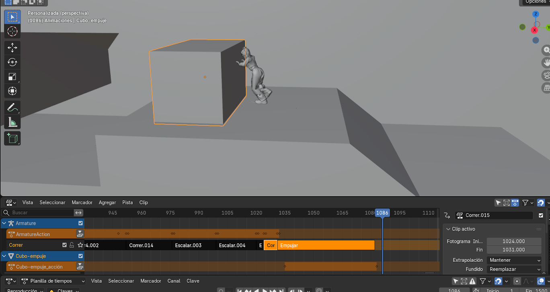Choose the Scale tool
This screenshot has width=550, height=292.
pos(12,76)
